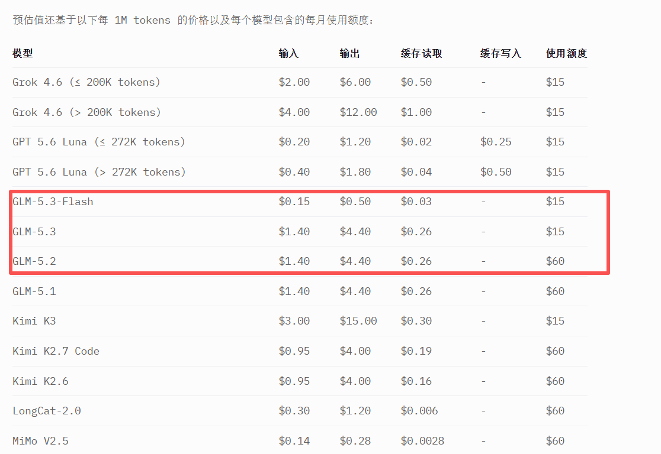Click $0.50 cache write for GPT 5.6 Luna
Viewport: 661px width, 454px height.
(x=496, y=172)
